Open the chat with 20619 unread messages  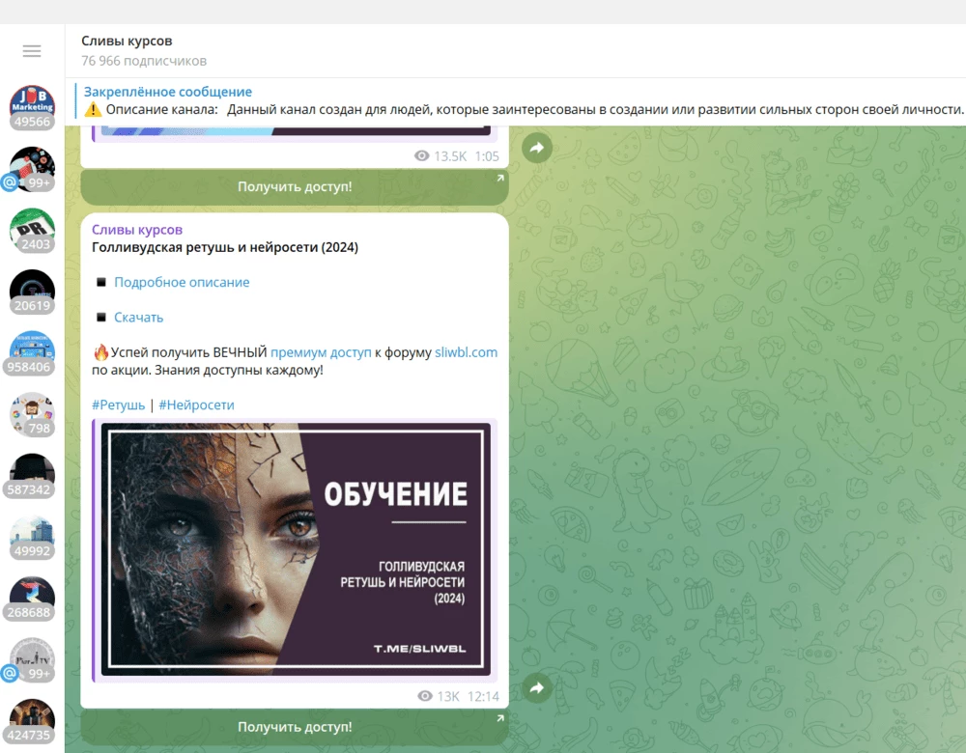pyautogui.click(x=32, y=292)
